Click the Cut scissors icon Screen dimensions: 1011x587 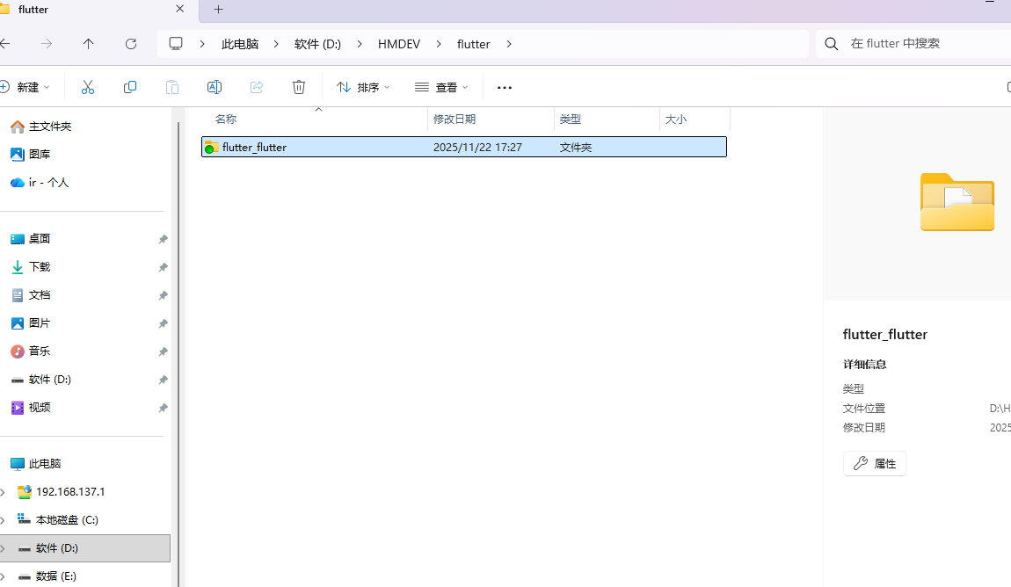tap(88, 87)
